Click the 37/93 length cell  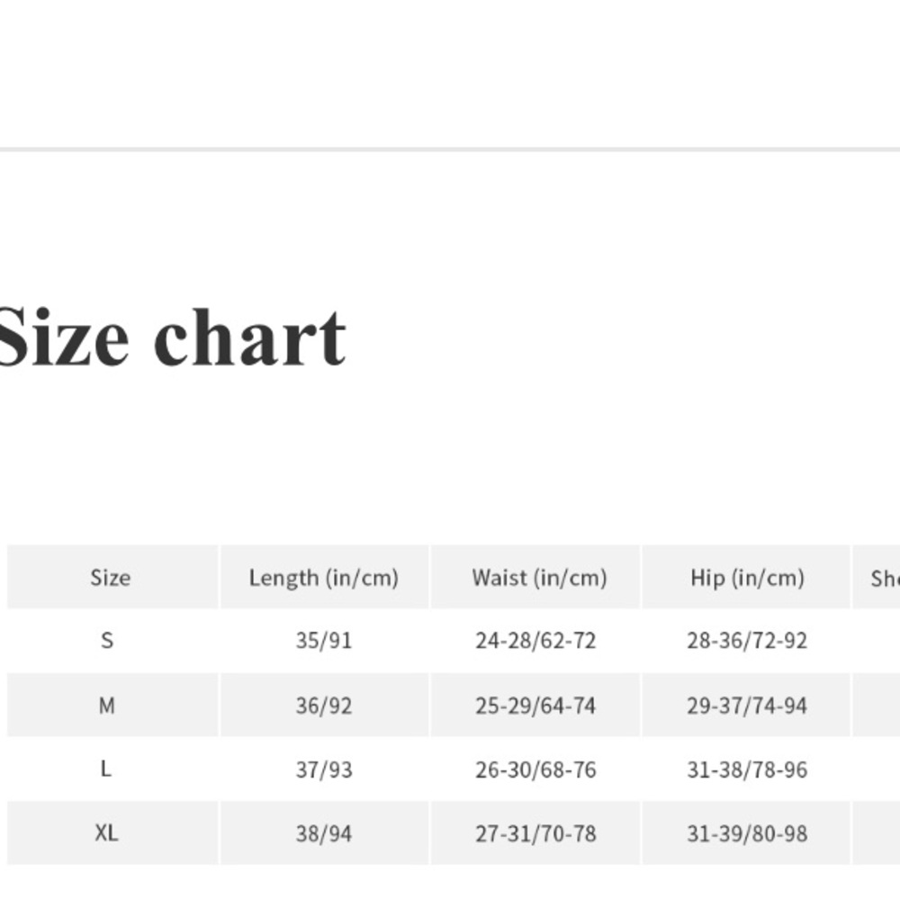click(x=324, y=769)
